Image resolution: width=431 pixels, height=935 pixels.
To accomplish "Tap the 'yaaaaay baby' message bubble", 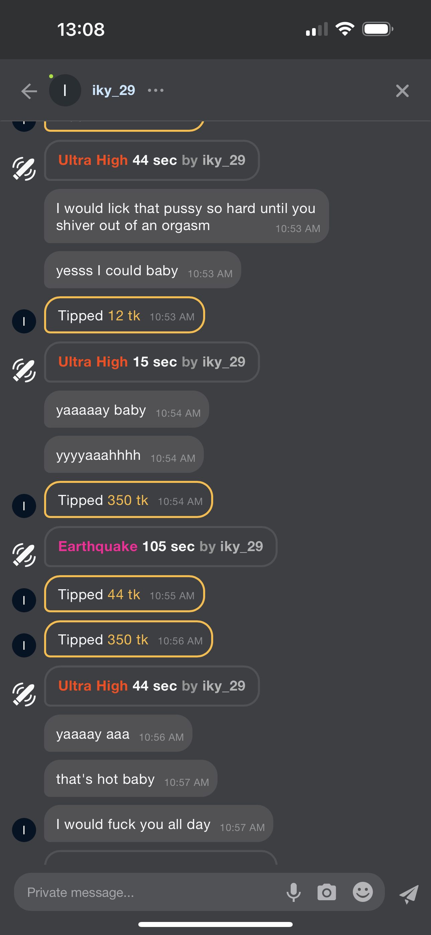I will point(126,409).
